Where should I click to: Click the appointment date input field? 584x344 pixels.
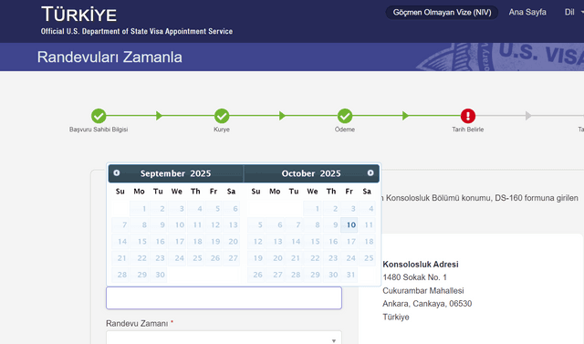click(x=224, y=297)
